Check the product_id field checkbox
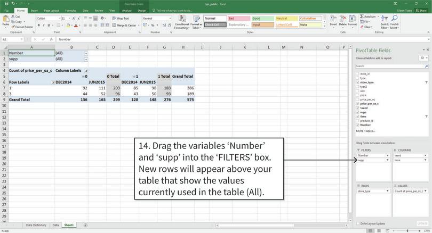The height and width of the screenshot is (233, 432). 358,121
